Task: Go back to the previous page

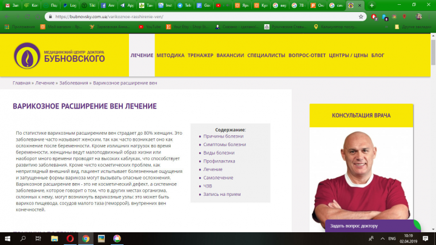Action: (7, 17)
